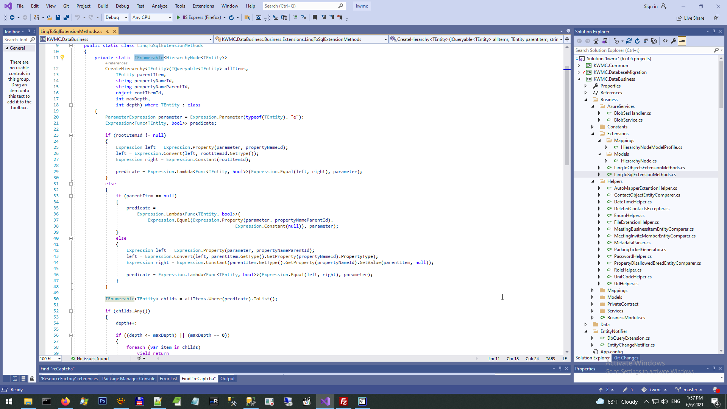Click Solution Explorer Home icon

click(596, 41)
